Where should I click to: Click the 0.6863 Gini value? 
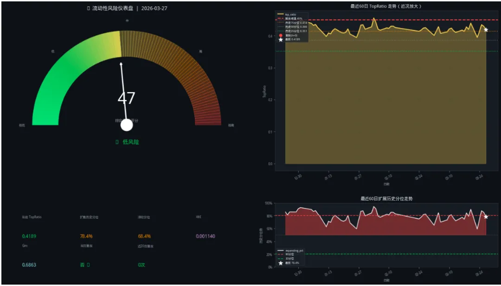pyautogui.click(x=29, y=265)
